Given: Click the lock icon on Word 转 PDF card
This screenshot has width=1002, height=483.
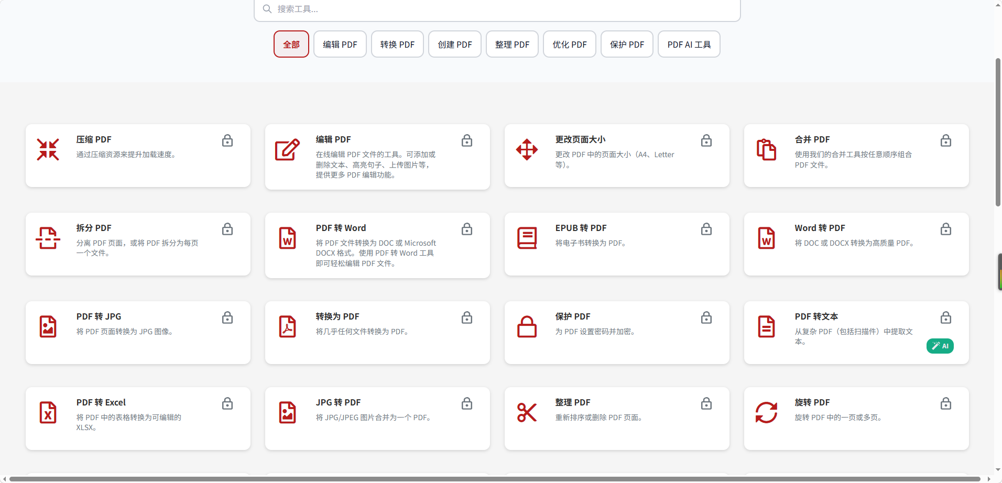Looking at the screenshot, I should point(946,229).
